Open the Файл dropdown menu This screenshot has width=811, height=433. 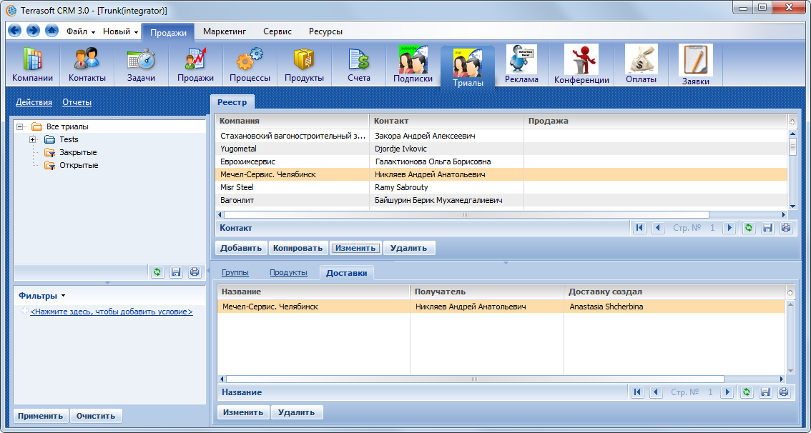click(x=81, y=31)
